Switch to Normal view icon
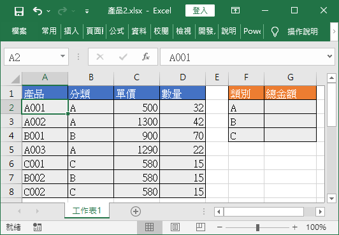339x235 pixels. 149,227
